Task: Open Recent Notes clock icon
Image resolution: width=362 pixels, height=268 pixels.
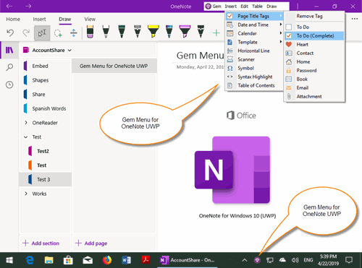Action: pos(9,85)
